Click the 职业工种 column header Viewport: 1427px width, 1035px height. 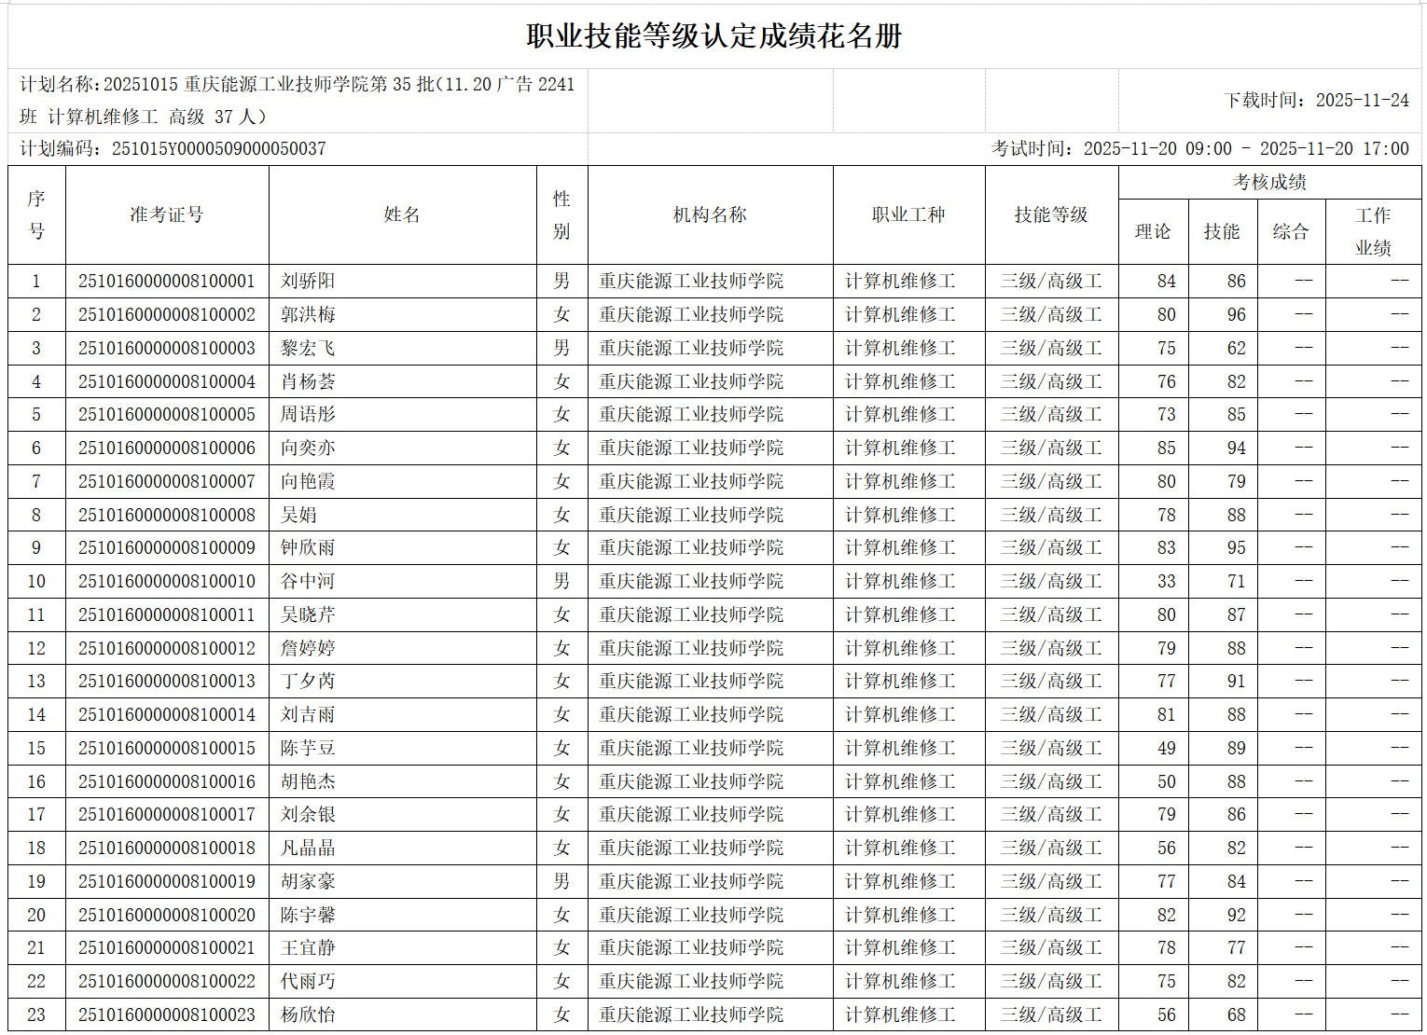(x=908, y=215)
